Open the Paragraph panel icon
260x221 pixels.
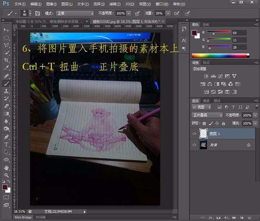click(x=184, y=48)
